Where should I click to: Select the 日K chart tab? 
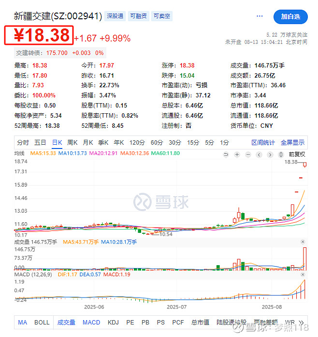coord(57,143)
